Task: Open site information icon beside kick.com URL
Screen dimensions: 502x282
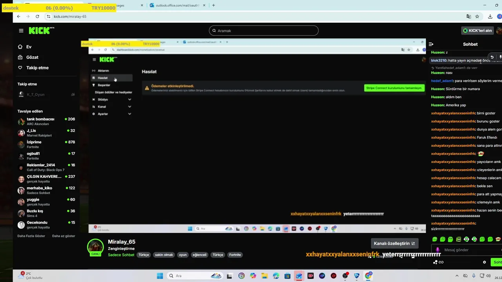Action: (x=49, y=16)
